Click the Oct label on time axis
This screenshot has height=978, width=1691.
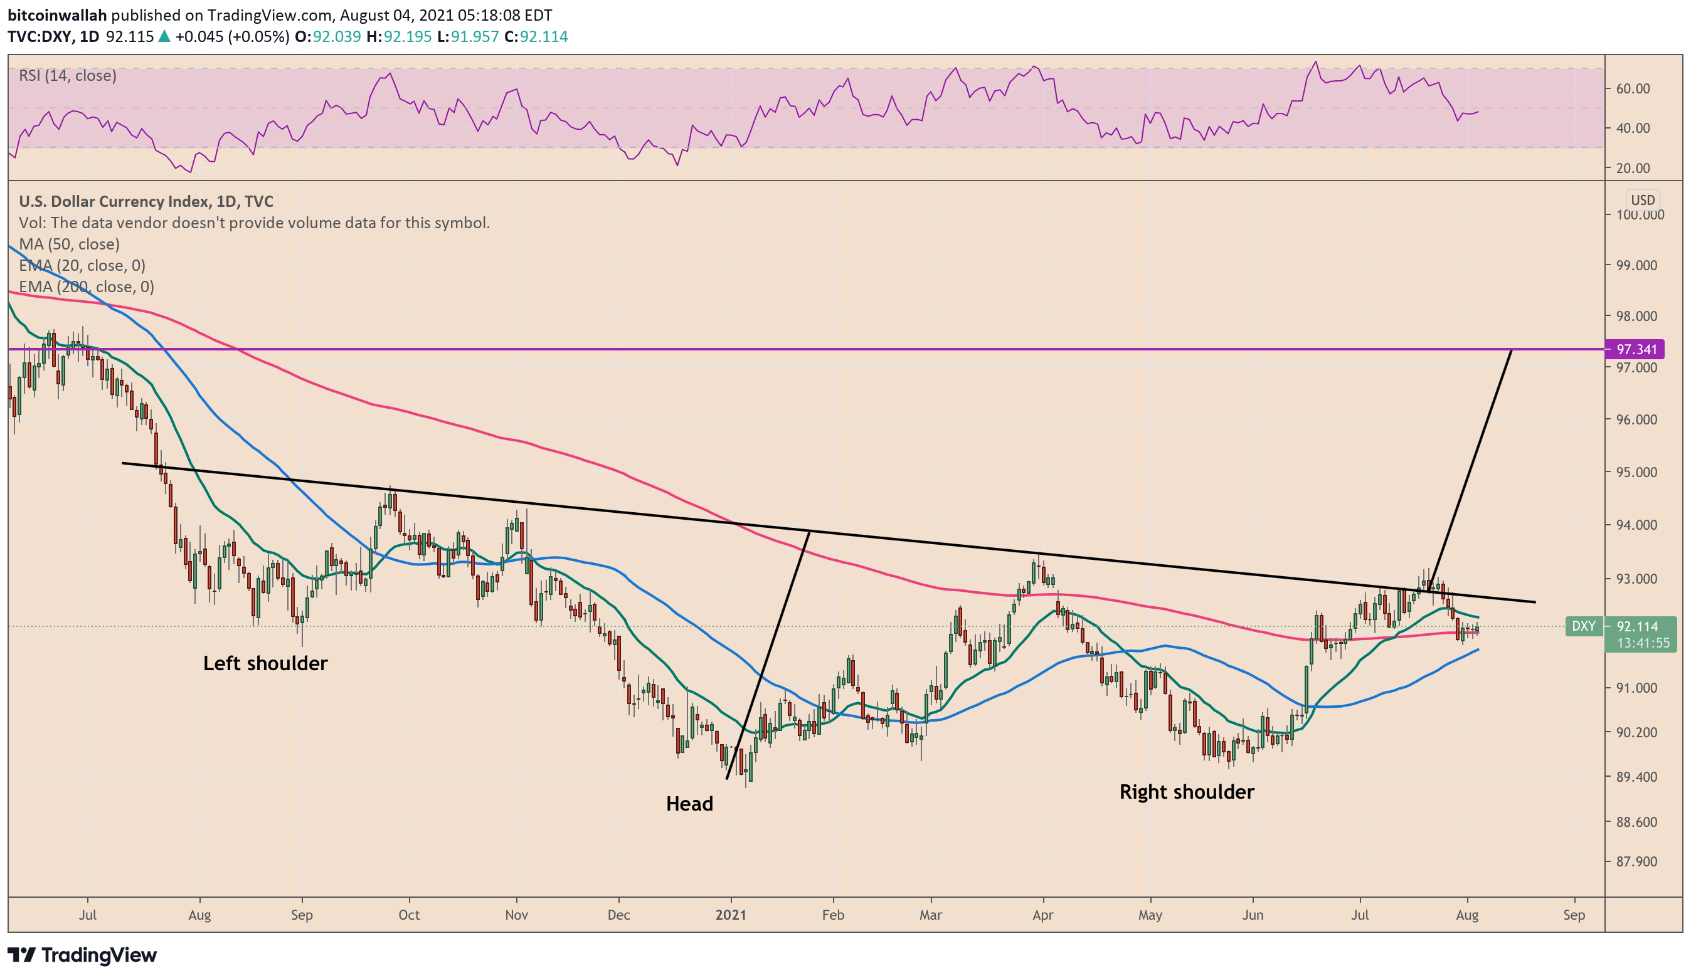coord(409,915)
